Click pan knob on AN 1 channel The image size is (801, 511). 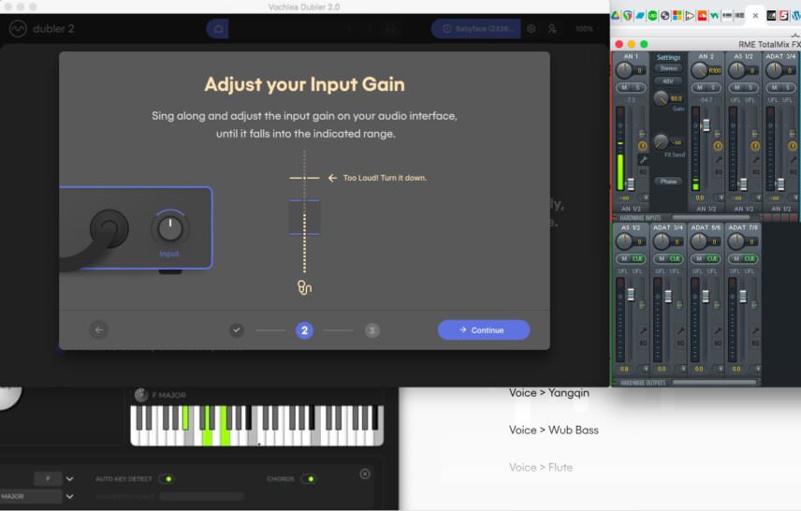[624, 70]
